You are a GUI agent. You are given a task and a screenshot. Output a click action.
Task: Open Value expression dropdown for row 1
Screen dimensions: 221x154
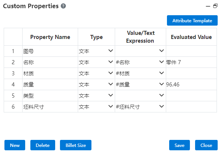161,50
